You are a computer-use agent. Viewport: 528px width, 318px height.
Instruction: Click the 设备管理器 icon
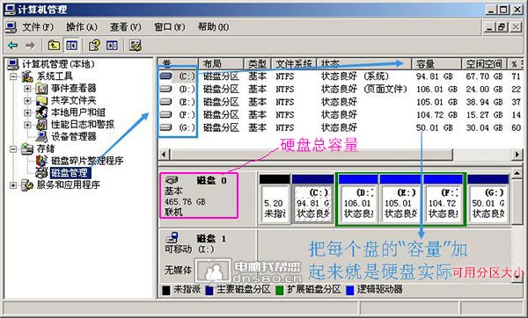pyautogui.click(x=41, y=136)
